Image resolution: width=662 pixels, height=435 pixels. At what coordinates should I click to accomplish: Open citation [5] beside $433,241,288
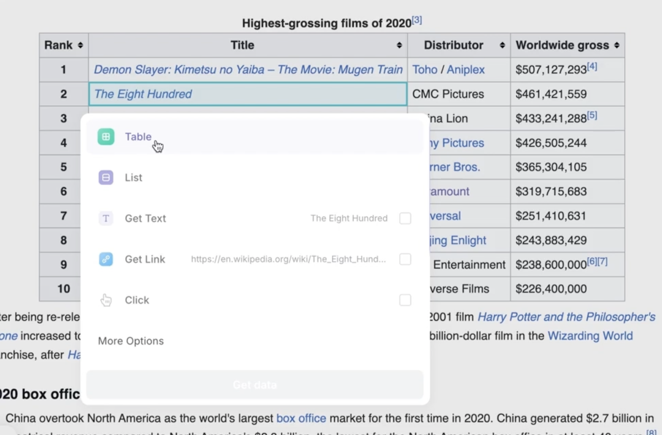point(592,115)
